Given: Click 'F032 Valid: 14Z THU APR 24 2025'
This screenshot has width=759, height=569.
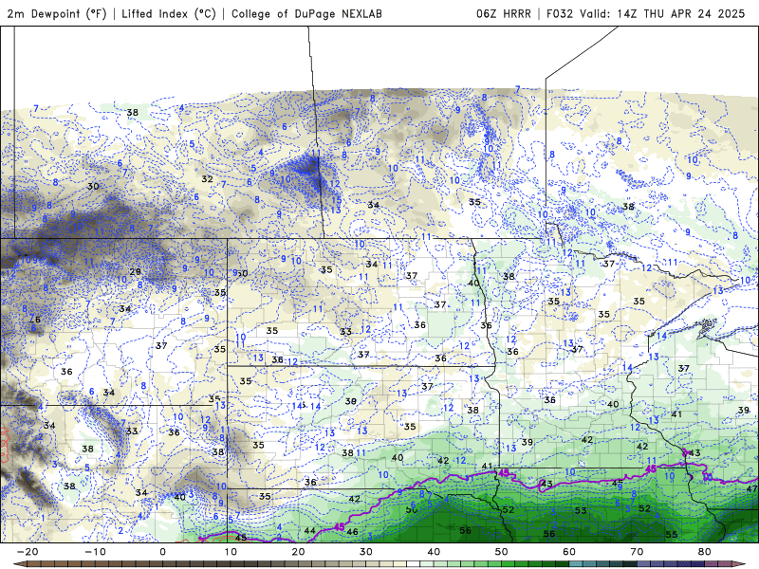Looking at the screenshot, I should tap(646, 13).
